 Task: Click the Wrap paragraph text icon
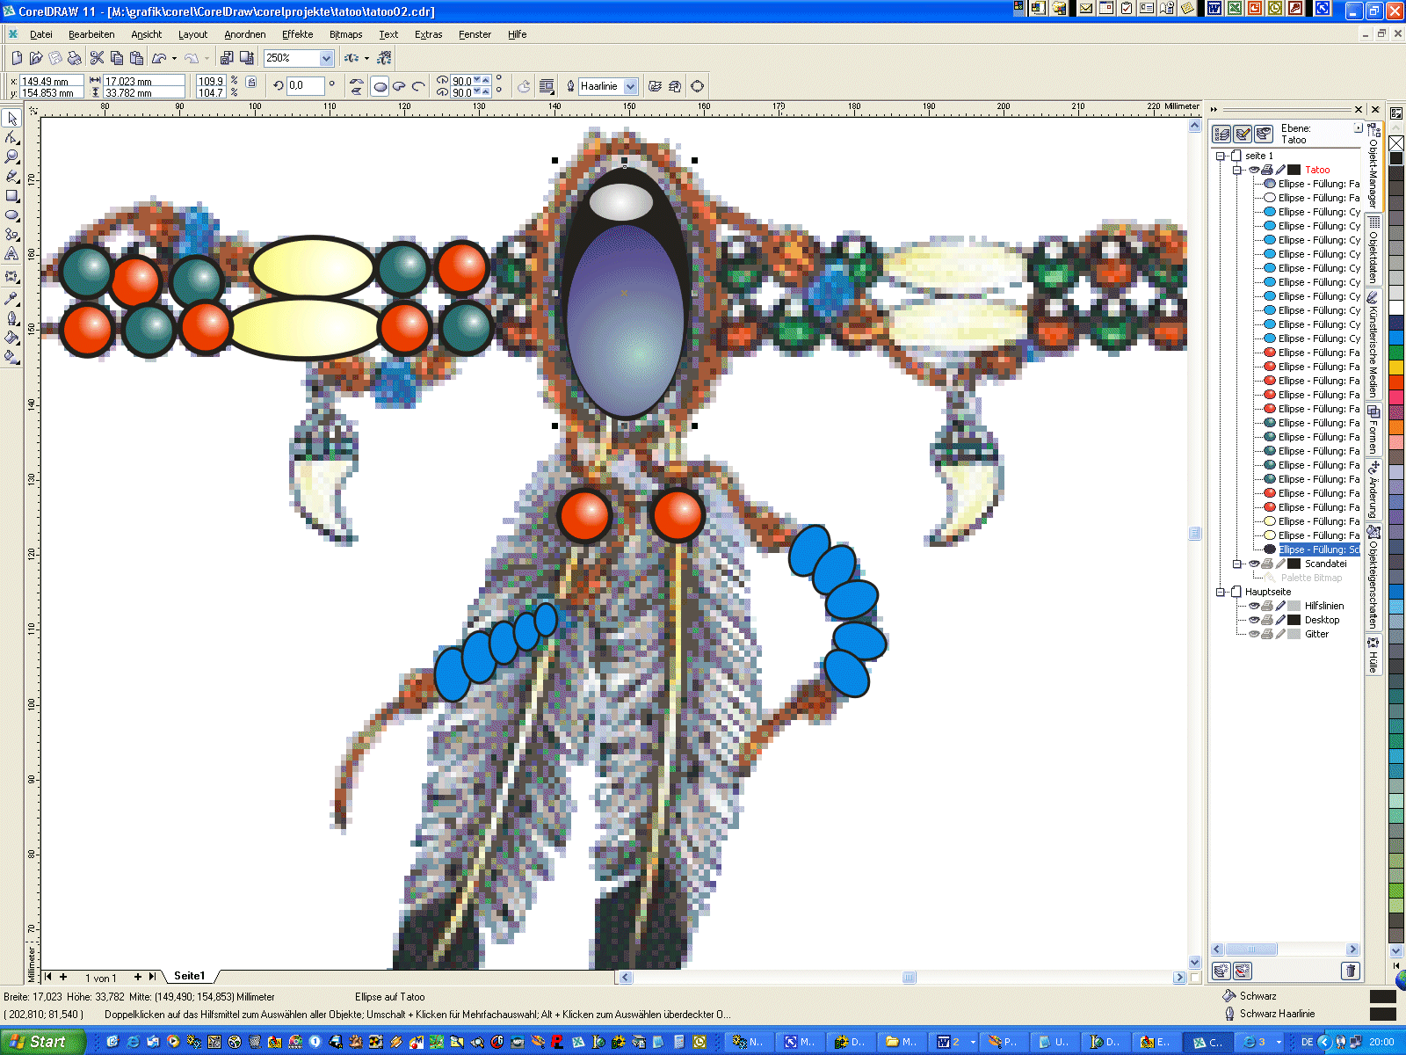pos(547,86)
